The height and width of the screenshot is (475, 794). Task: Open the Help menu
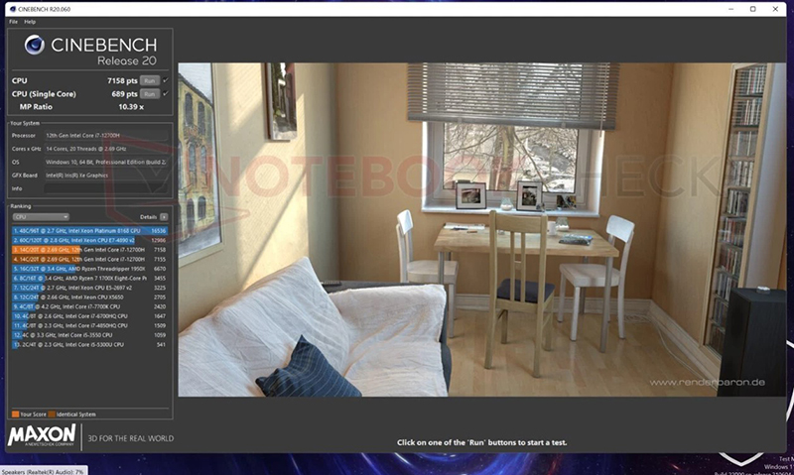30,22
